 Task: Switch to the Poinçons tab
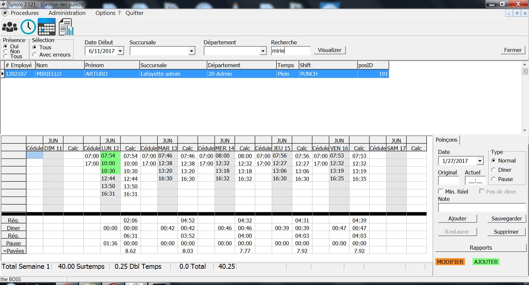(x=446, y=140)
